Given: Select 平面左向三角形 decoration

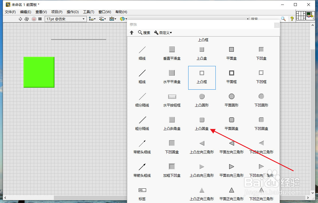Looking at the screenshot, I should click(x=231, y=147).
